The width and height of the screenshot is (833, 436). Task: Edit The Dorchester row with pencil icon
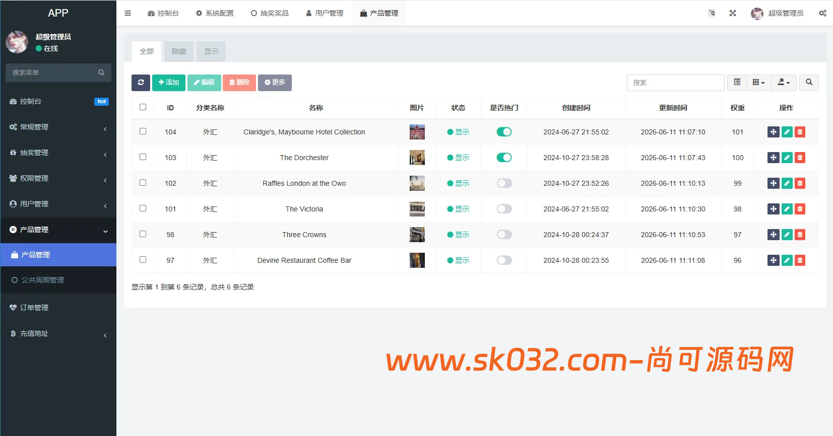pyautogui.click(x=787, y=158)
